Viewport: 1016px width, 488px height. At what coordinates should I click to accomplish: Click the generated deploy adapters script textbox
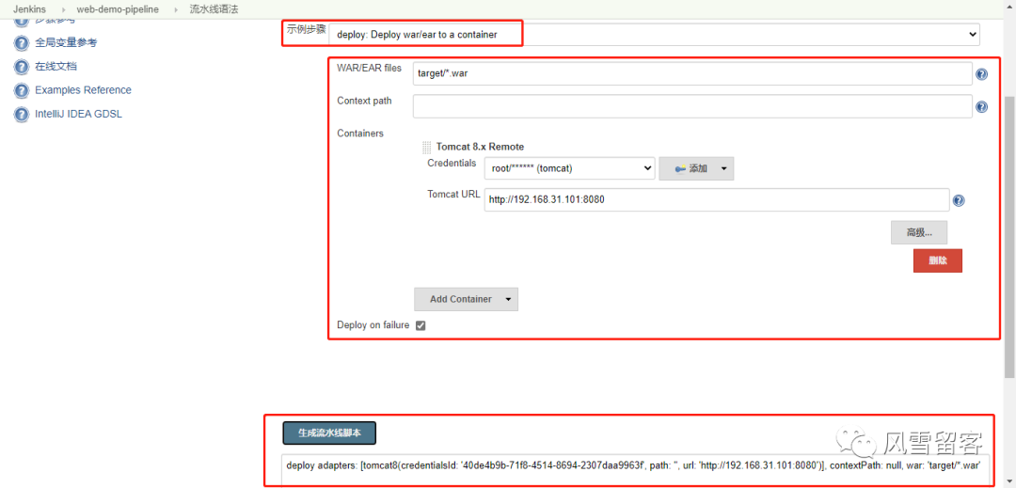click(x=636, y=469)
